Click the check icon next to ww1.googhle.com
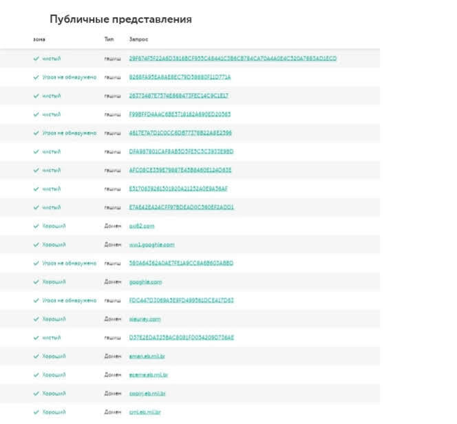457x424 pixels. point(36,244)
